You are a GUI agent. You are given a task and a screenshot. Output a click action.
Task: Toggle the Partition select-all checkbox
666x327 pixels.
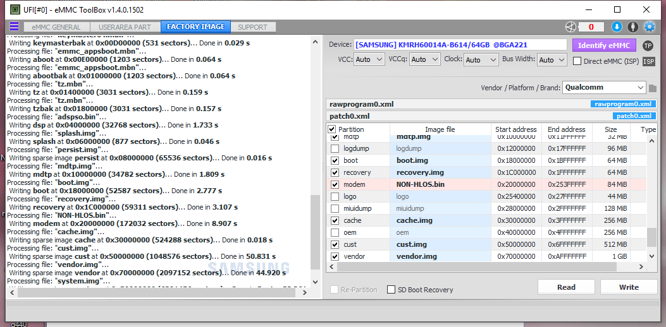tap(331, 129)
